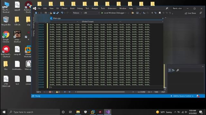
Task: Select the Main.cpp editor tab
Action: pos(57,18)
